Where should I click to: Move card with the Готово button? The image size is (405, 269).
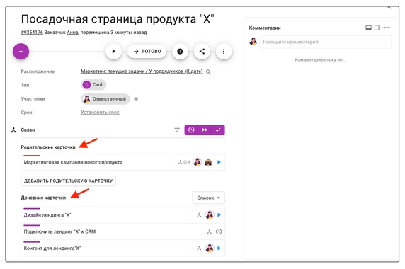147,52
